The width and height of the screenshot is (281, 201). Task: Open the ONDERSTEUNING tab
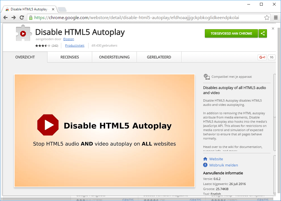(114, 57)
